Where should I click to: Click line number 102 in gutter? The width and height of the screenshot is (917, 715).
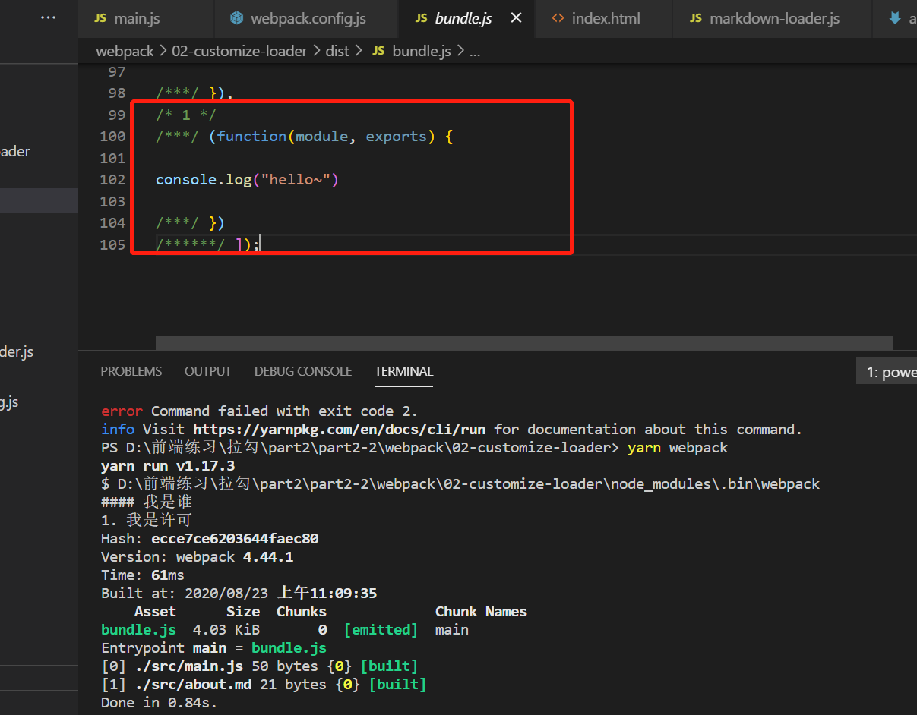(x=113, y=180)
